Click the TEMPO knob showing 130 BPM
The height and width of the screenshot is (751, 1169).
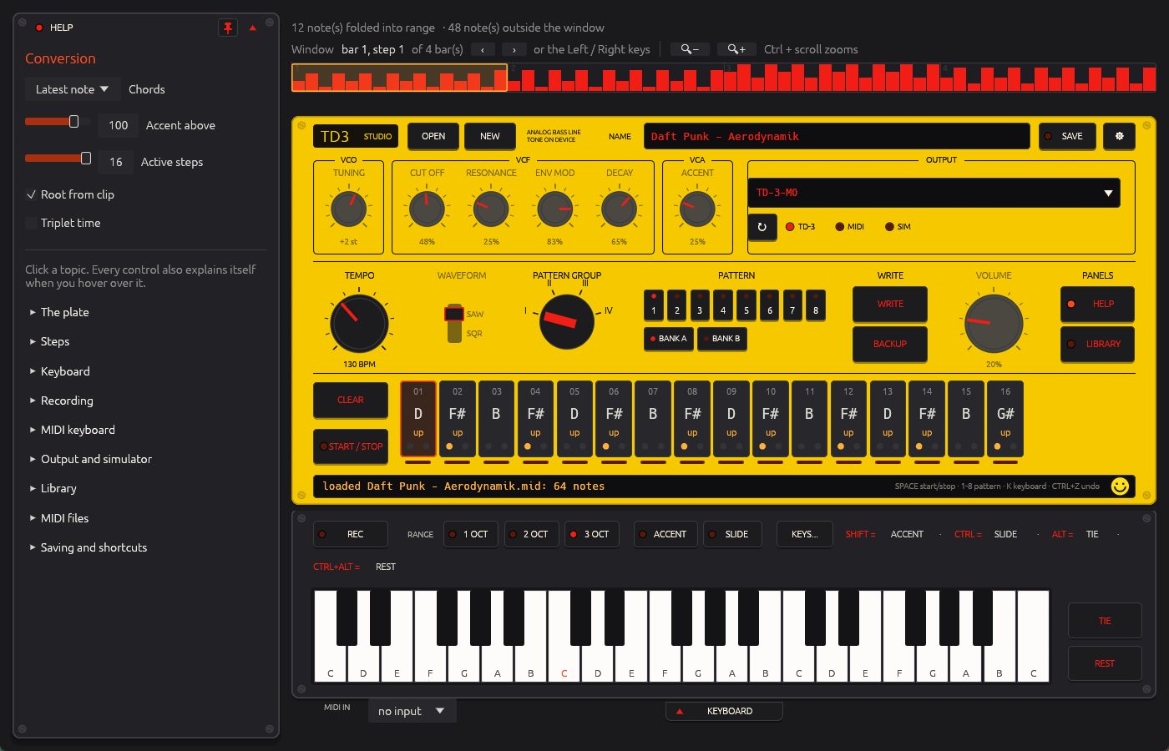(x=359, y=323)
